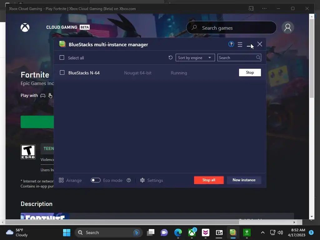Click the green play button on Fortnite page

pyautogui.click(x=37, y=122)
